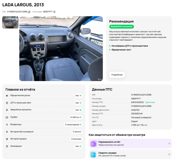Screen dimensions: 177x167
Task: Click the Данные ПТС heading
Action: [x=102, y=90]
